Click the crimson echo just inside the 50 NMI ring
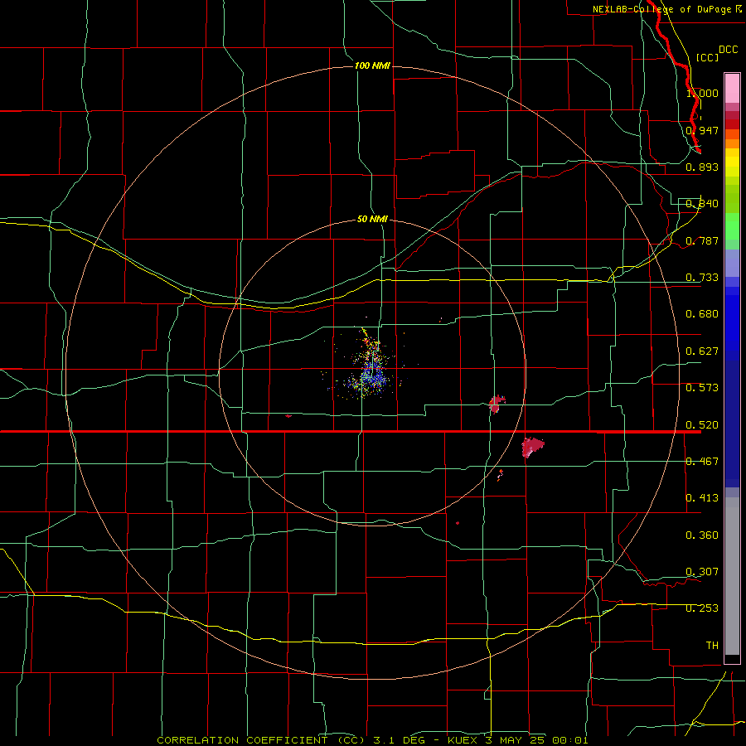746x746 pixels. [x=497, y=404]
